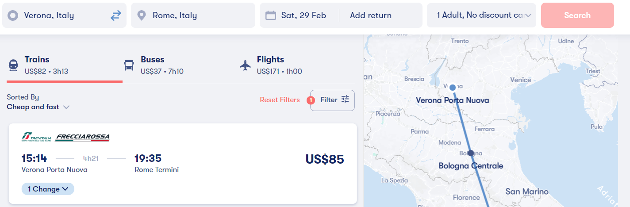Image resolution: width=630 pixels, height=207 pixels.
Task: Expand the 1 Change details chevron
Action: [x=65, y=189]
